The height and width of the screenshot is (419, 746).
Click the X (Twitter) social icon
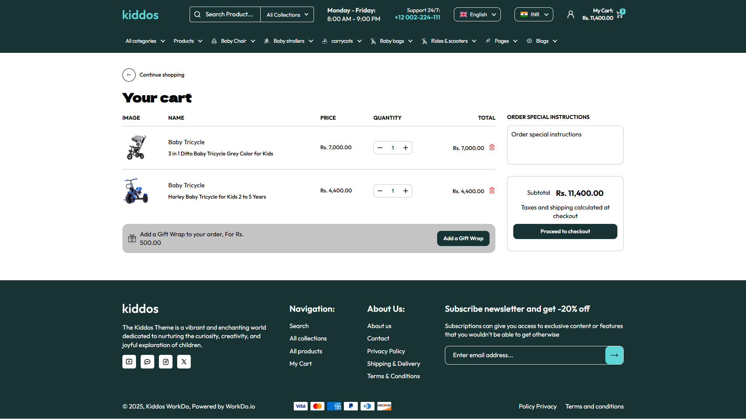pyautogui.click(x=184, y=361)
